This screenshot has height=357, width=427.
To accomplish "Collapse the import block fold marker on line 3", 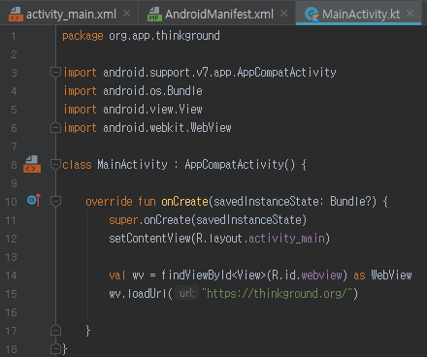I will [x=55, y=72].
